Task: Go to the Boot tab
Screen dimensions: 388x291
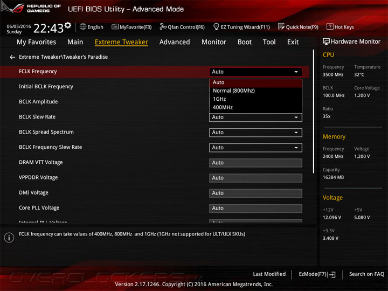Action: click(245, 42)
